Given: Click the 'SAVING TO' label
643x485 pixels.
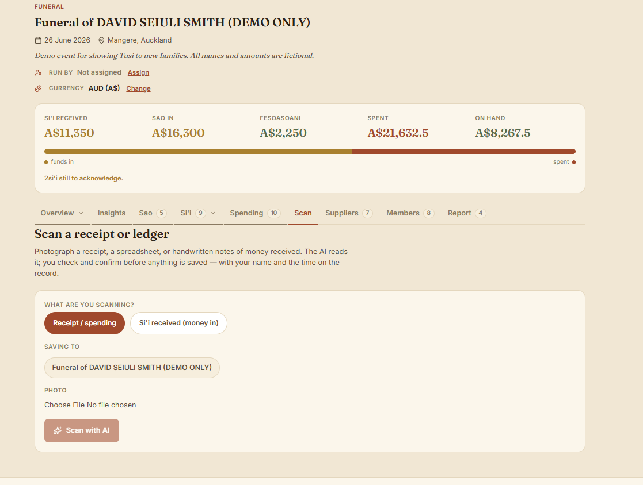Looking at the screenshot, I should coord(62,347).
